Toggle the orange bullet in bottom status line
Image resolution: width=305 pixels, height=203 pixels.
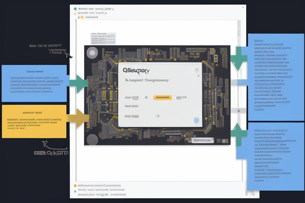tap(75, 185)
